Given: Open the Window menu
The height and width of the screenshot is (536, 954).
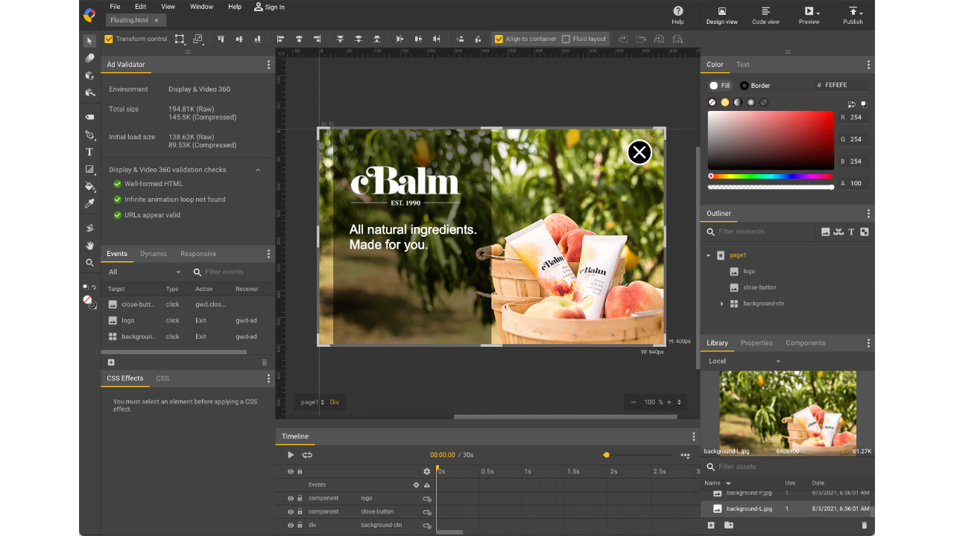Looking at the screenshot, I should (201, 7).
